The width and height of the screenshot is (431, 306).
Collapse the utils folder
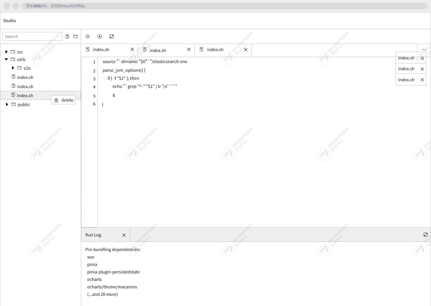point(6,59)
